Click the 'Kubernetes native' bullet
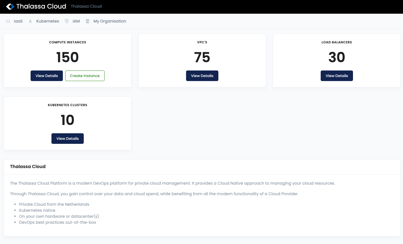 [x=37, y=210]
